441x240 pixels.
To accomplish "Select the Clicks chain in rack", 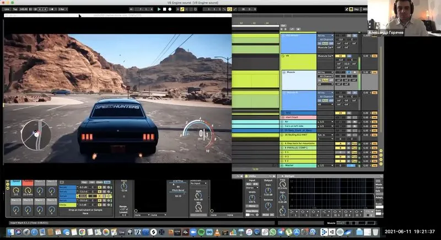I will [x=67, y=205].
